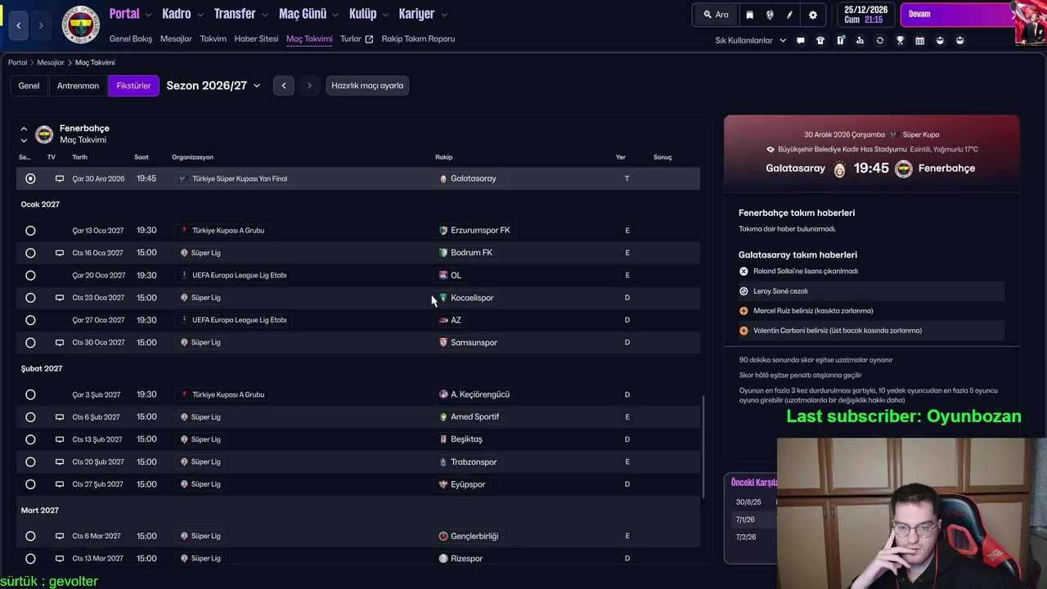Image resolution: width=1047 pixels, height=589 pixels.
Task: Open the Rakip Takım Raporu submenu item
Action: click(x=418, y=39)
